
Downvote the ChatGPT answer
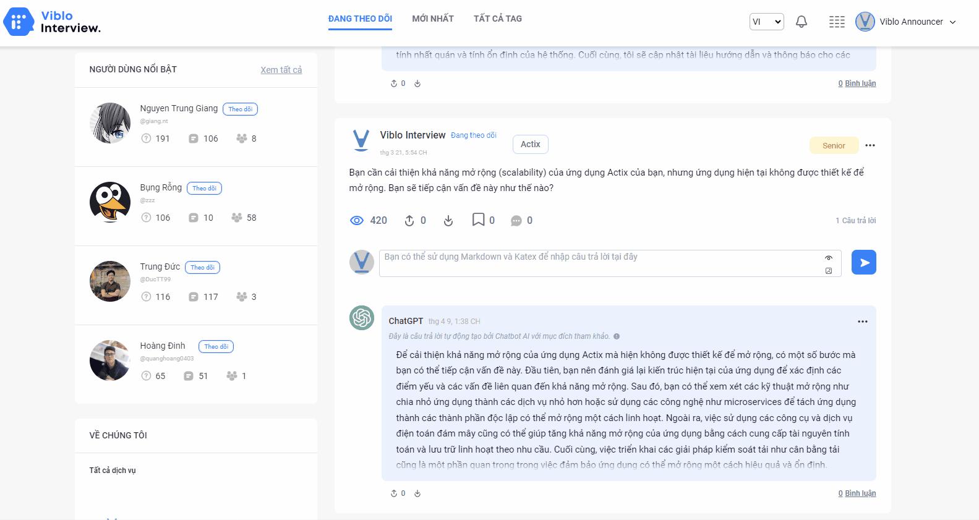click(x=417, y=493)
